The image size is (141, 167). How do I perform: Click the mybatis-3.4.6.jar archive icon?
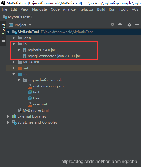25,50
